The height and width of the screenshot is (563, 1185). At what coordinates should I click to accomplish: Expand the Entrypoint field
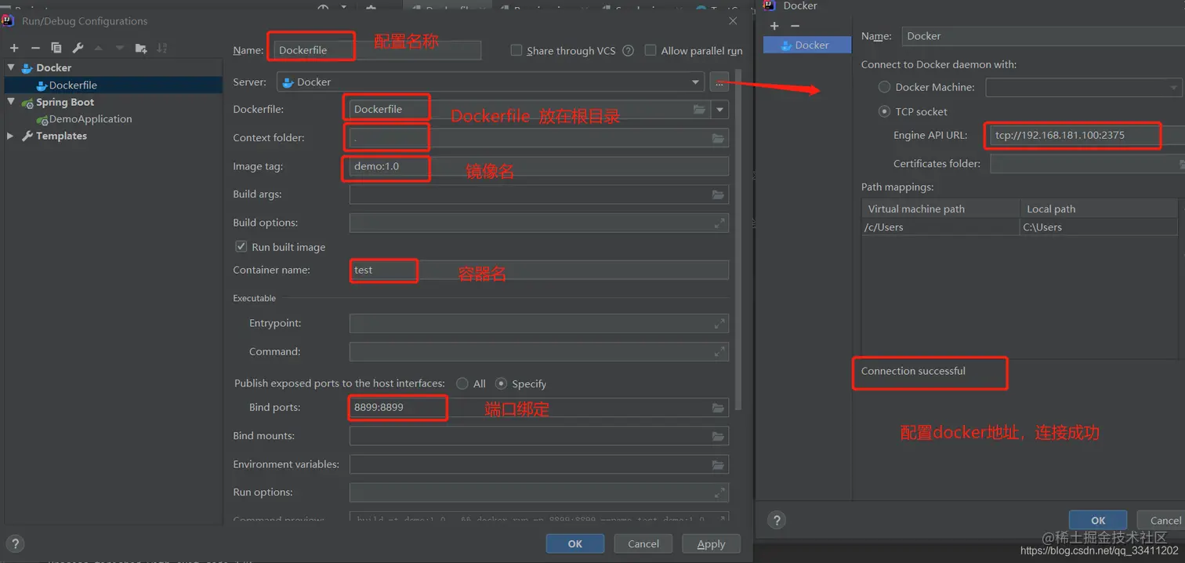pos(719,323)
